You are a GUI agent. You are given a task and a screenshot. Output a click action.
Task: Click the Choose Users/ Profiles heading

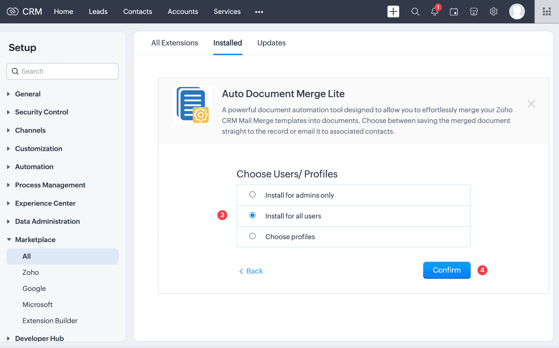click(x=287, y=174)
